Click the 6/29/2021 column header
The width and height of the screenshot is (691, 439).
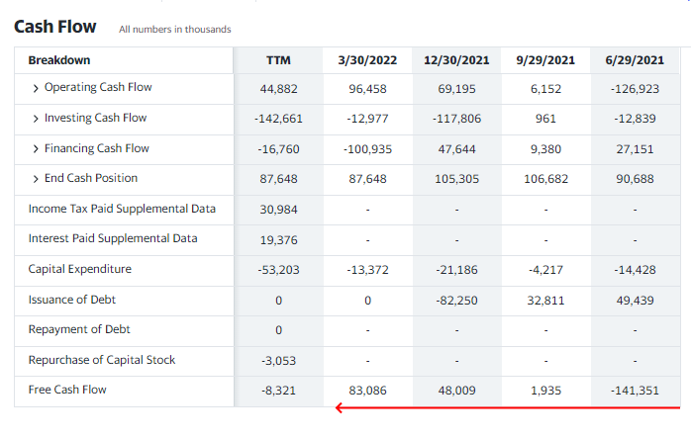pyautogui.click(x=635, y=61)
